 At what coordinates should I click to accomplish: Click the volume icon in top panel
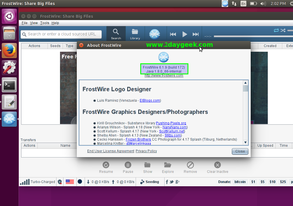[x=263, y=3]
